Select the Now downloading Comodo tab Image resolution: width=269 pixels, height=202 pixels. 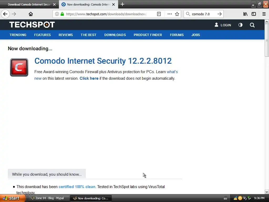[x=88, y=4]
